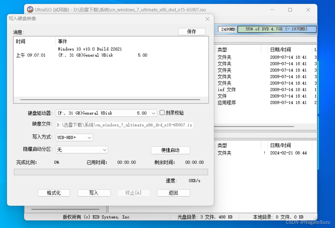The width and height of the screenshot is (335, 228).
Task: Click 便捷启动 button
Action: click(170, 150)
